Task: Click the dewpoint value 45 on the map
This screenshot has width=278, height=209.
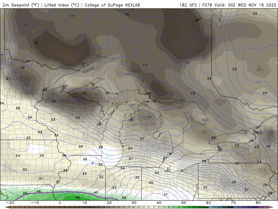Action: [x=25, y=193]
